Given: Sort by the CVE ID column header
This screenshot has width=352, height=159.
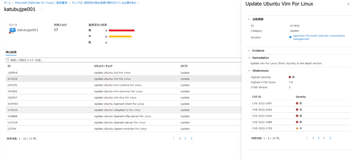Looking at the screenshot, I should pos(256,97).
